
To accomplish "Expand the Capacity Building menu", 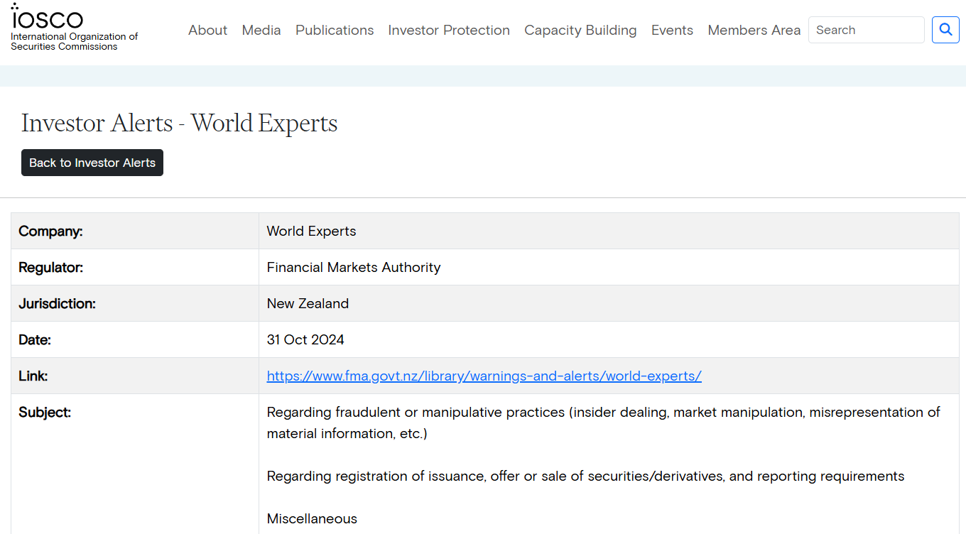I will tap(580, 30).
